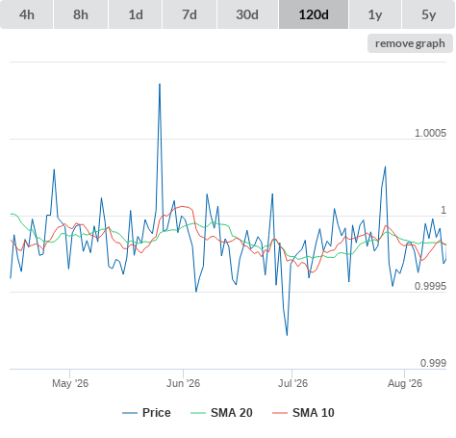The image size is (456, 438).
Task: Click the 1.0005 y-axis label
Action: pos(430,133)
